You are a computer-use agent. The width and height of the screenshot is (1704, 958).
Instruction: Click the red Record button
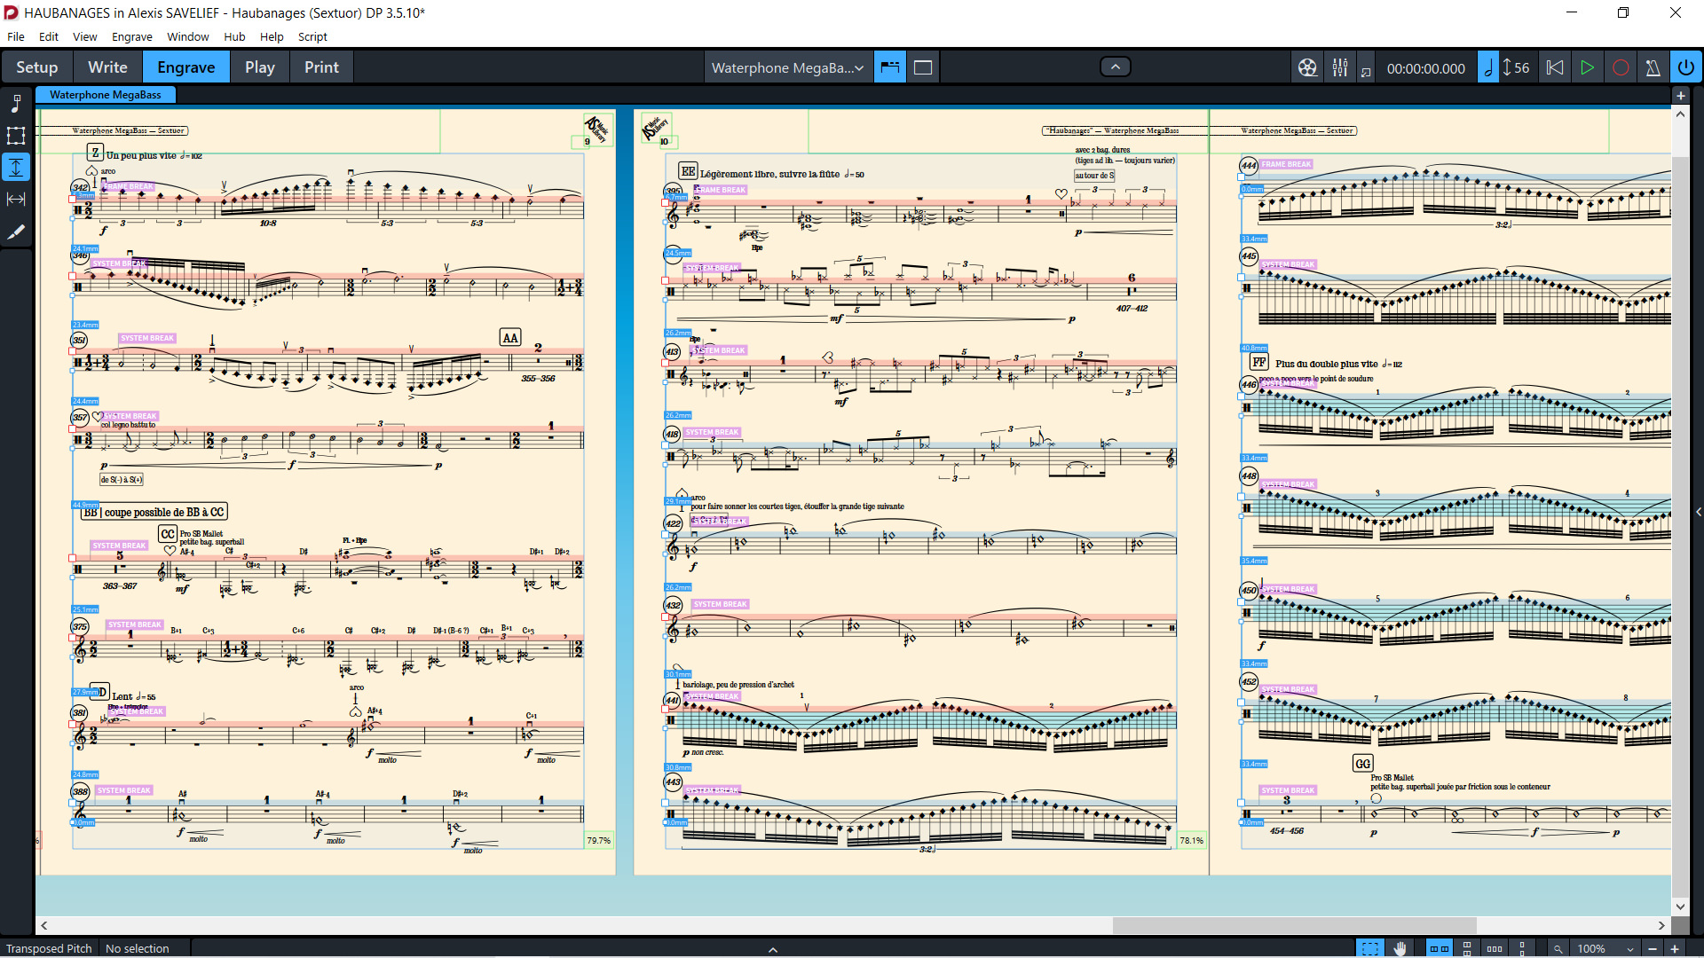[x=1621, y=67]
